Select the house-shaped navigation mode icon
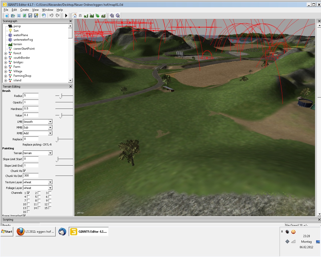This screenshot has width=321, height=257. (75, 16)
